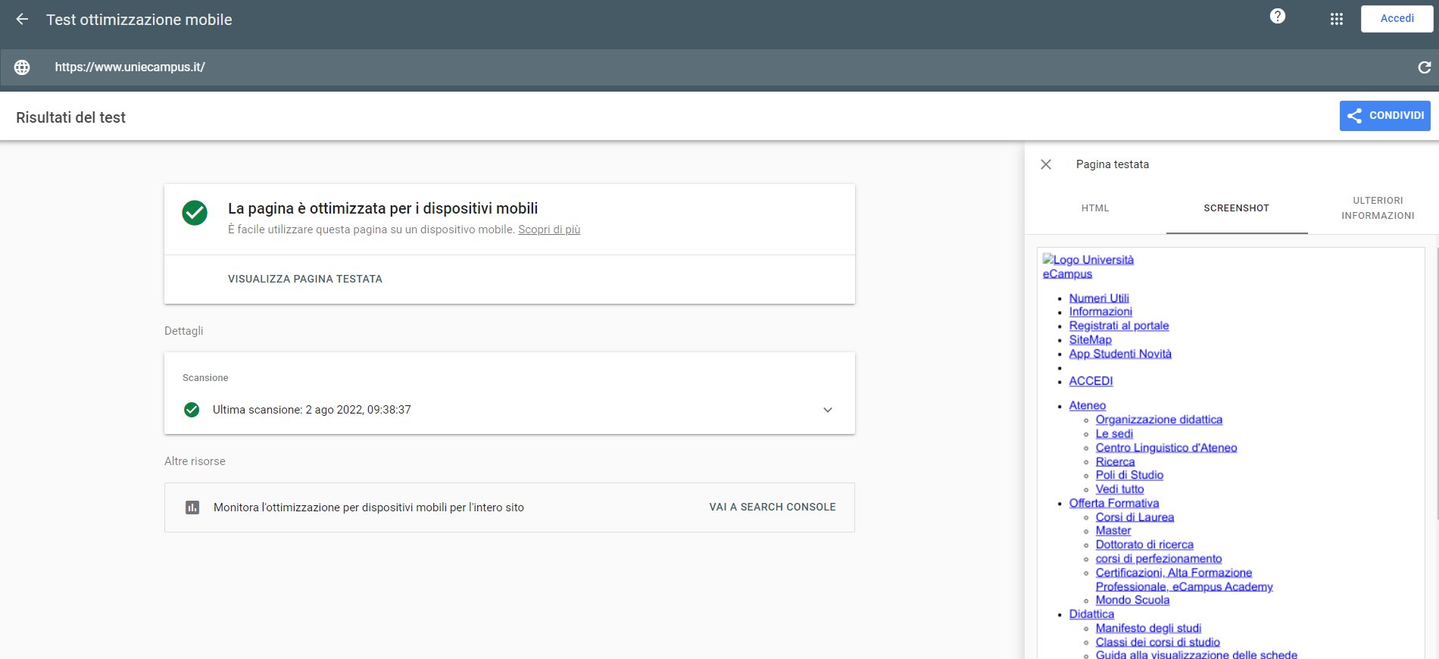This screenshot has width=1439, height=659.
Task: Click the reload test icon
Action: point(1424,67)
